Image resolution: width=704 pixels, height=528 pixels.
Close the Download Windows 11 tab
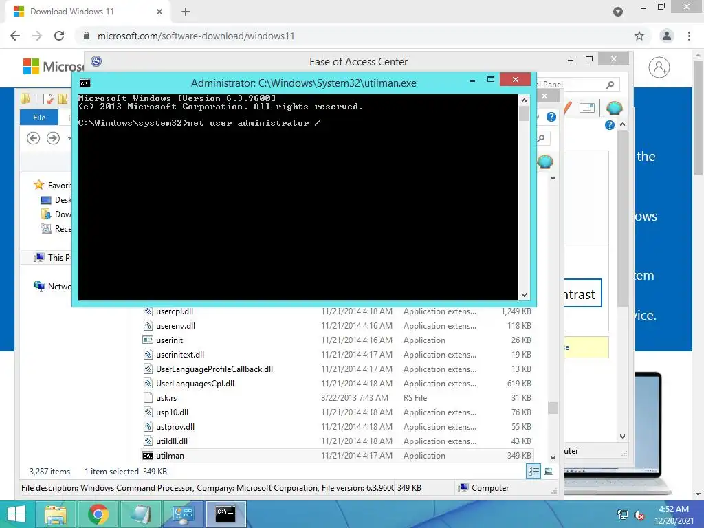pos(159,12)
